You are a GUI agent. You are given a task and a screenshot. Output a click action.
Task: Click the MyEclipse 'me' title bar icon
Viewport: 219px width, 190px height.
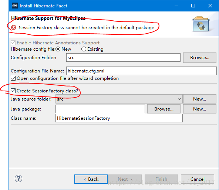pos(15,6)
